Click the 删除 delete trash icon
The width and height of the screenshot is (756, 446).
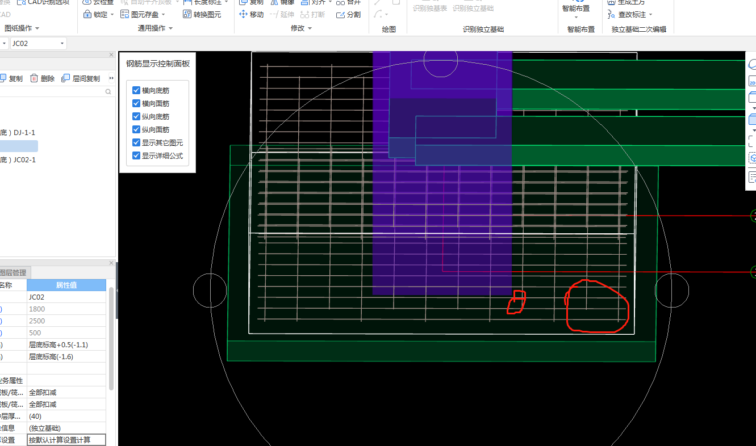[34, 78]
